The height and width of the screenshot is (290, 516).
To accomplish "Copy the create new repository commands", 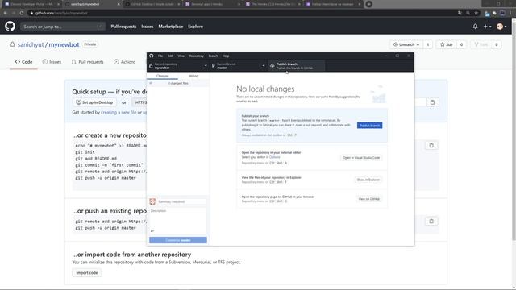I will point(431,145).
